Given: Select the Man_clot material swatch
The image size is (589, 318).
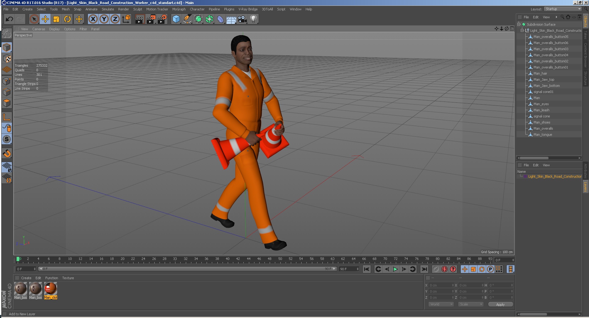Looking at the screenshot, I should tap(51, 290).
